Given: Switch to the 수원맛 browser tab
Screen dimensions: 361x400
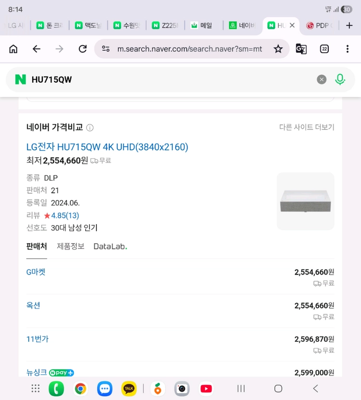Looking at the screenshot, I should click(x=127, y=25).
